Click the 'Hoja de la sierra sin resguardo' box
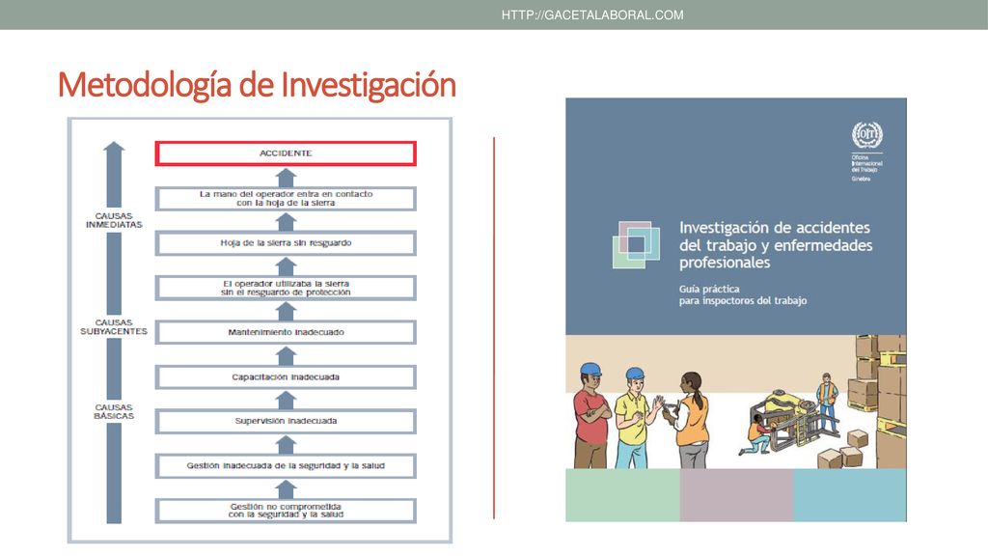 [286, 243]
